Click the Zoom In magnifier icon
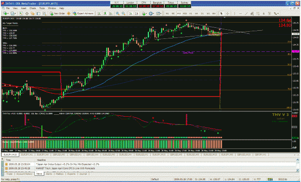 coord(118,13)
